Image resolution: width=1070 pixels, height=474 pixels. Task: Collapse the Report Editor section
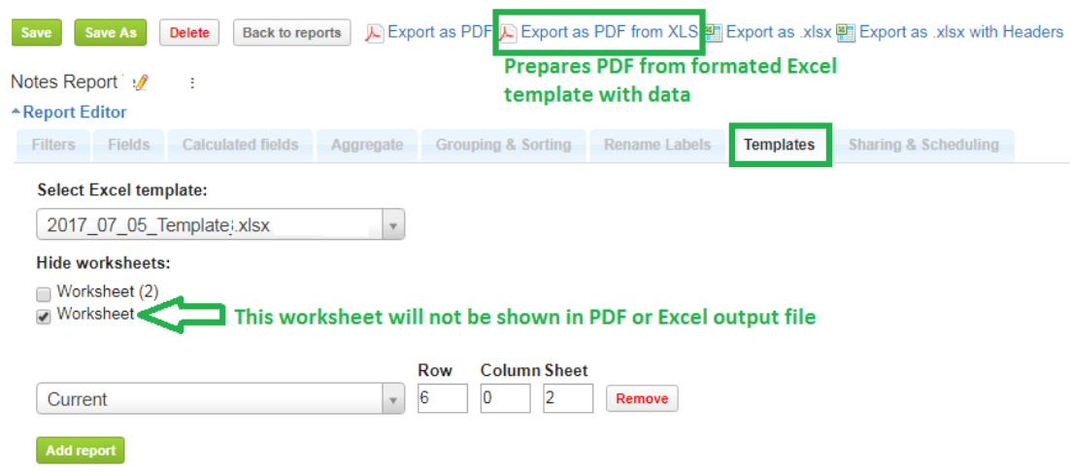point(69,113)
